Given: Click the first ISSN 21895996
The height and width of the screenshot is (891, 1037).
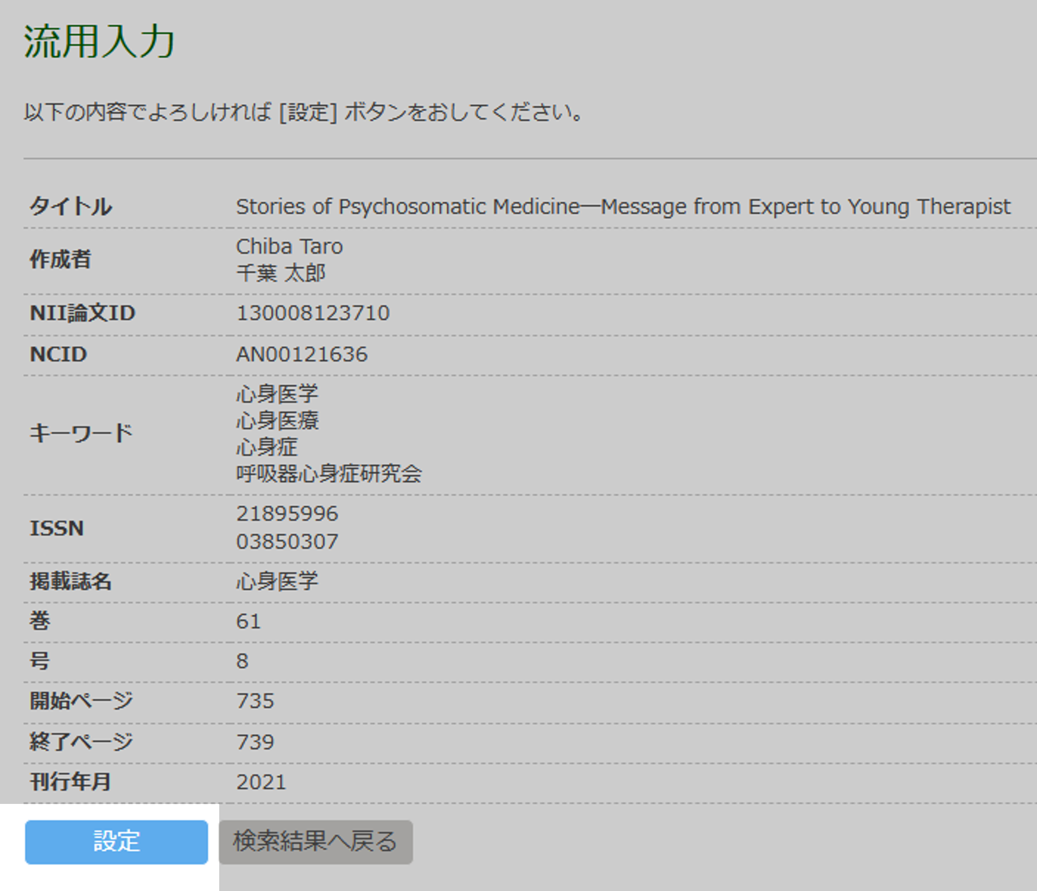Looking at the screenshot, I should (x=287, y=514).
